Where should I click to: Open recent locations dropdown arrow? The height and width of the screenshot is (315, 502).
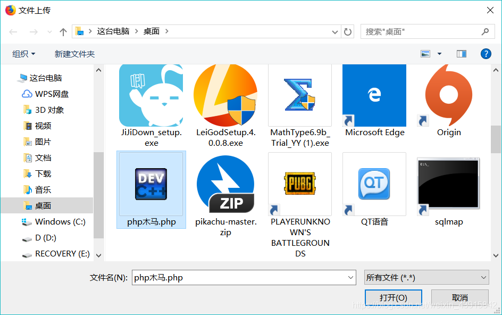tap(49, 32)
